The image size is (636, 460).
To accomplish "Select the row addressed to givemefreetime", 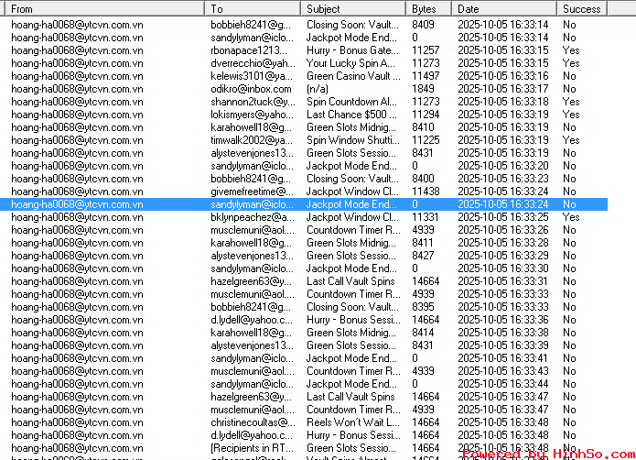I will [252, 192].
